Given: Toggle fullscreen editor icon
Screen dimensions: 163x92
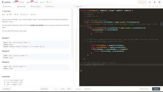Looking at the screenshot, I should pyautogui.click(x=160, y=6).
